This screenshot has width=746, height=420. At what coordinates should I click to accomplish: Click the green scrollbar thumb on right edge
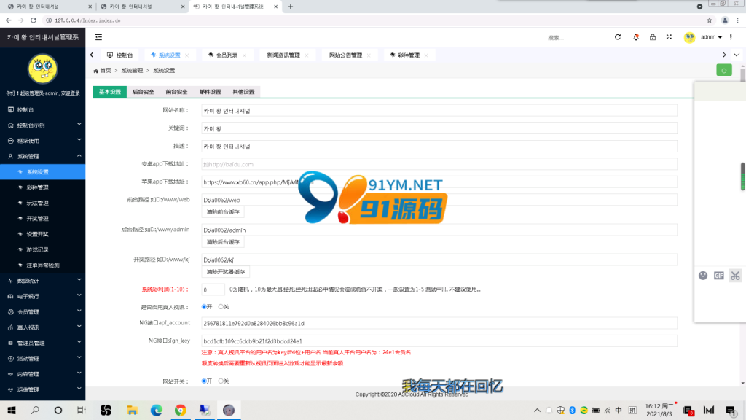[742, 176]
